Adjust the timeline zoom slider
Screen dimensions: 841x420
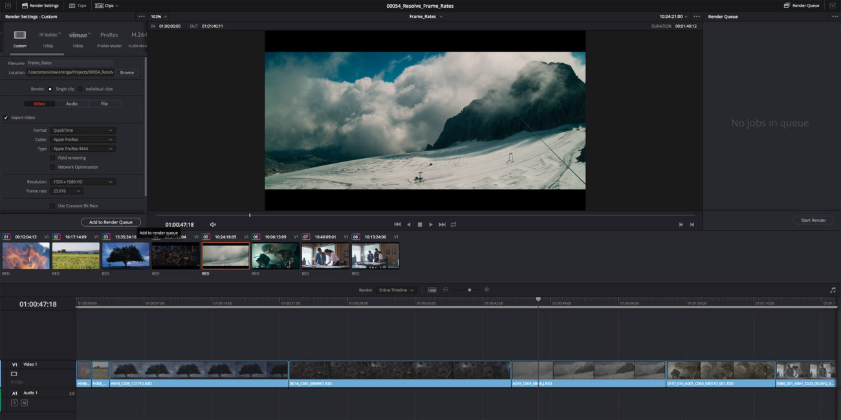[469, 289]
